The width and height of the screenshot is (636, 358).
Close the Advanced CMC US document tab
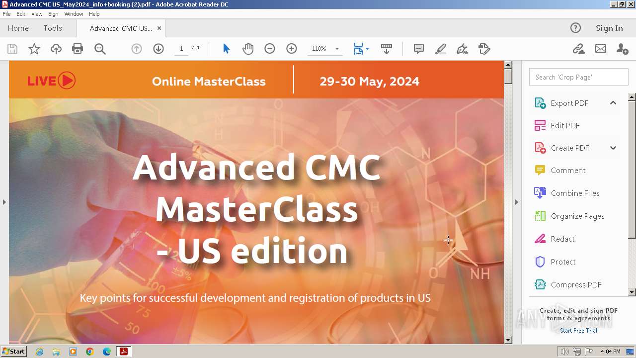159,28
